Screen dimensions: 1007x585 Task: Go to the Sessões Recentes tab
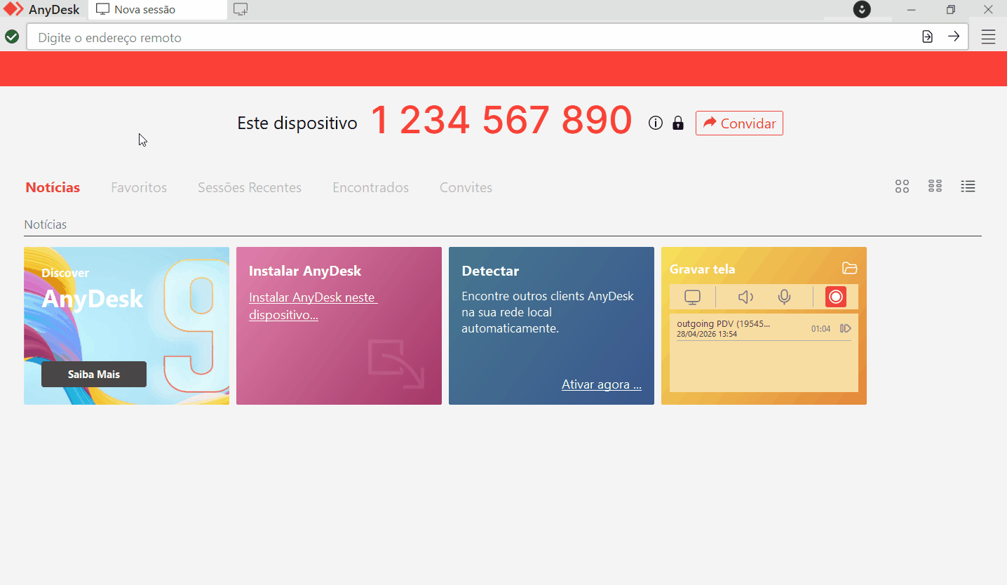pos(250,187)
